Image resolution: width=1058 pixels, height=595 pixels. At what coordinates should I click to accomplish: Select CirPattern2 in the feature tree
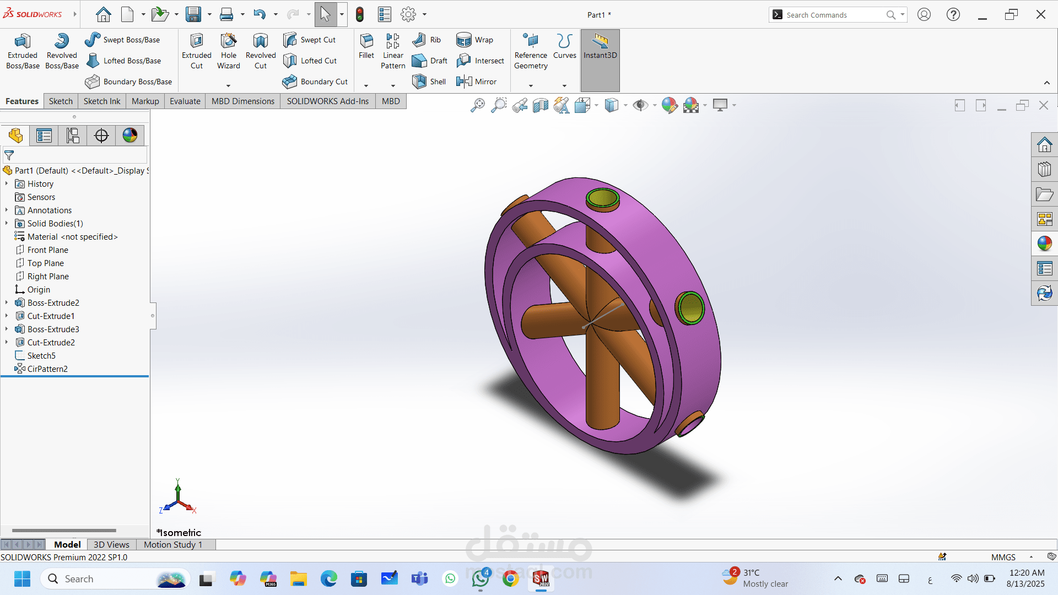[46, 369]
